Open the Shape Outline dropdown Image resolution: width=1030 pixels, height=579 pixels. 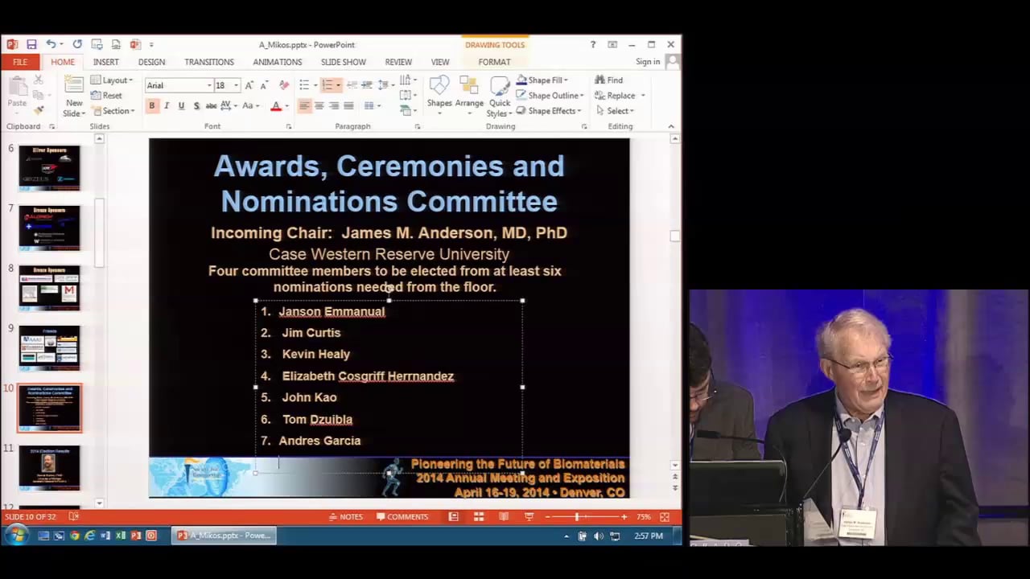pos(550,96)
